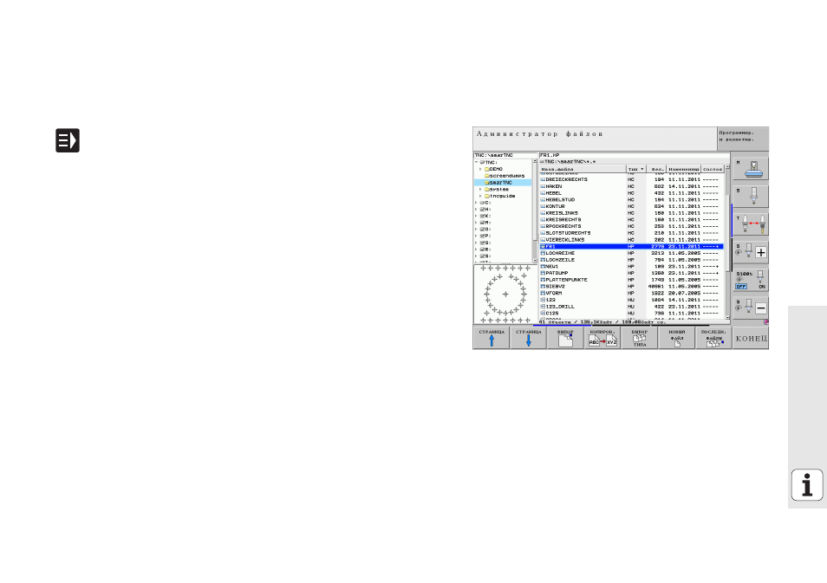
Task: Select file C125
Action: click(x=631, y=313)
